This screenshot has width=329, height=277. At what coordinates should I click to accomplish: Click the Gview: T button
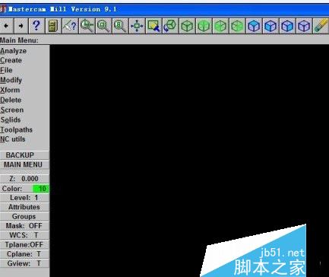tap(24, 263)
